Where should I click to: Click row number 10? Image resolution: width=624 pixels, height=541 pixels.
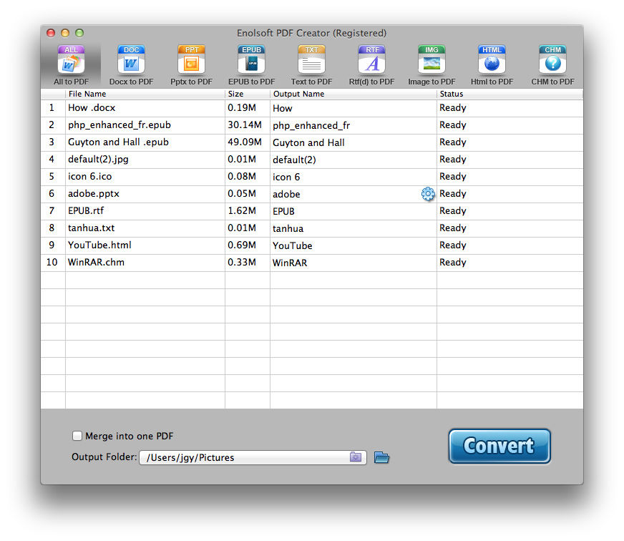pyautogui.click(x=52, y=262)
